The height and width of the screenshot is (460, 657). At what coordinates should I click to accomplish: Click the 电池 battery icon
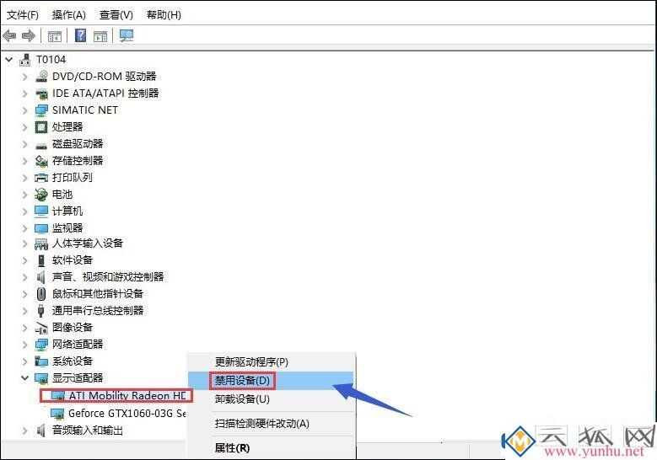[41, 195]
